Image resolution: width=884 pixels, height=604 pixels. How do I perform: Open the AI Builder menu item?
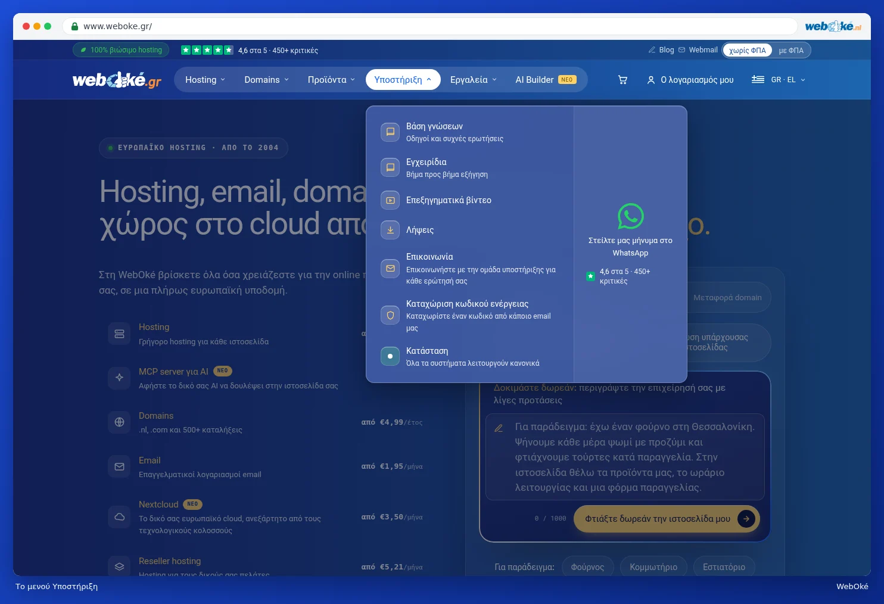pyautogui.click(x=546, y=80)
